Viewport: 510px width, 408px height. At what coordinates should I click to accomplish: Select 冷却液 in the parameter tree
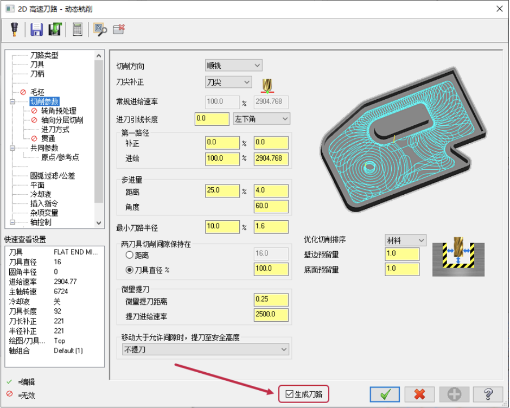coord(41,195)
